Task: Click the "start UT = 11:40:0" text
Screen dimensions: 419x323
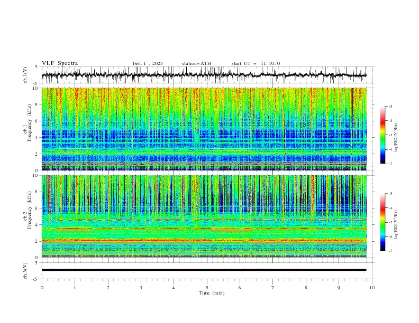Action: tap(256, 63)
